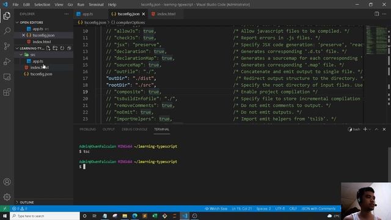Switch to the OUTPUT panel tab
This screenshot has height=220, width=391.
(x=109, y=129)
